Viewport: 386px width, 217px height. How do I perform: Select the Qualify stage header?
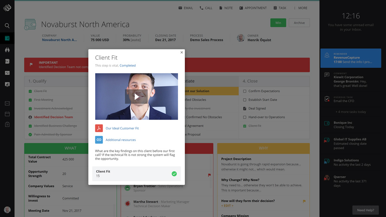(56, 81)
